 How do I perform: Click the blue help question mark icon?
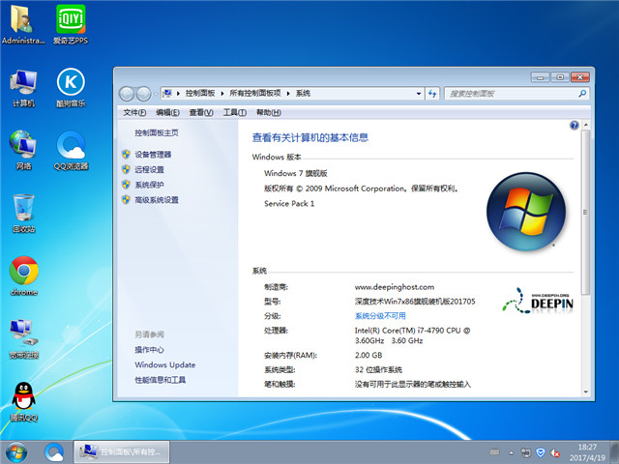click(x=574, y=126)
